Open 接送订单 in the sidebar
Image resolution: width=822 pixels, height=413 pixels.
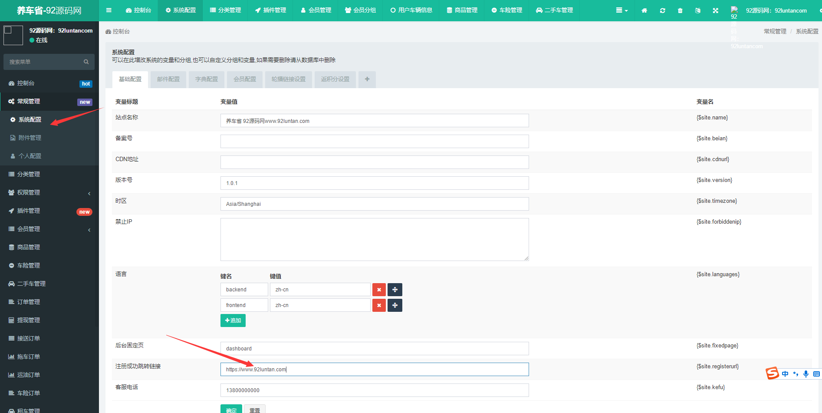49,338
